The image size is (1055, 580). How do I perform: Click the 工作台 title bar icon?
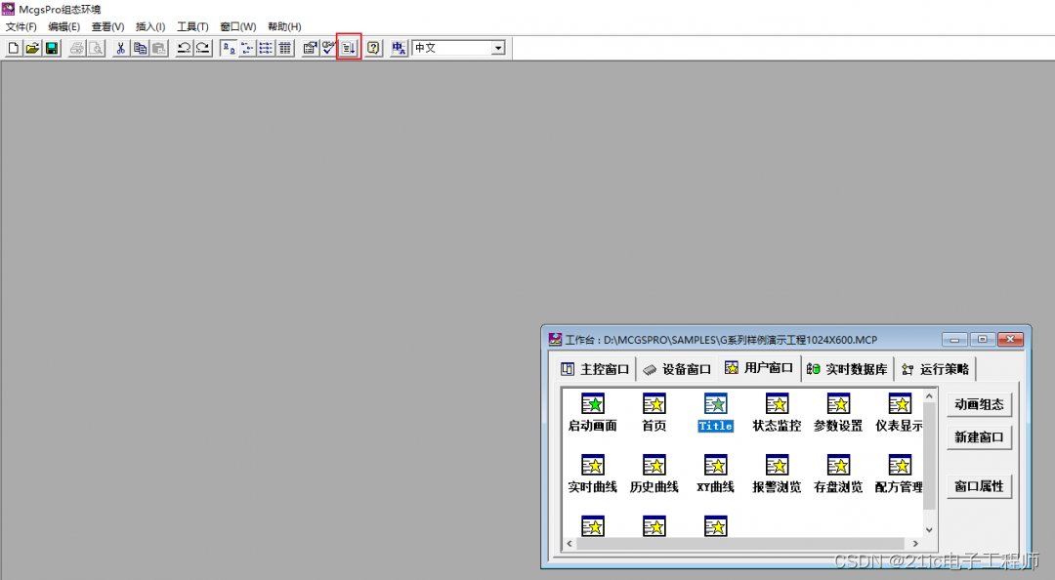point(555,339)
